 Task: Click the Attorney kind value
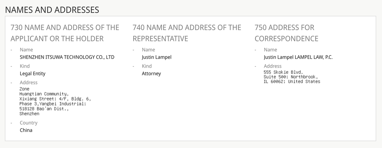click(151, 74)
